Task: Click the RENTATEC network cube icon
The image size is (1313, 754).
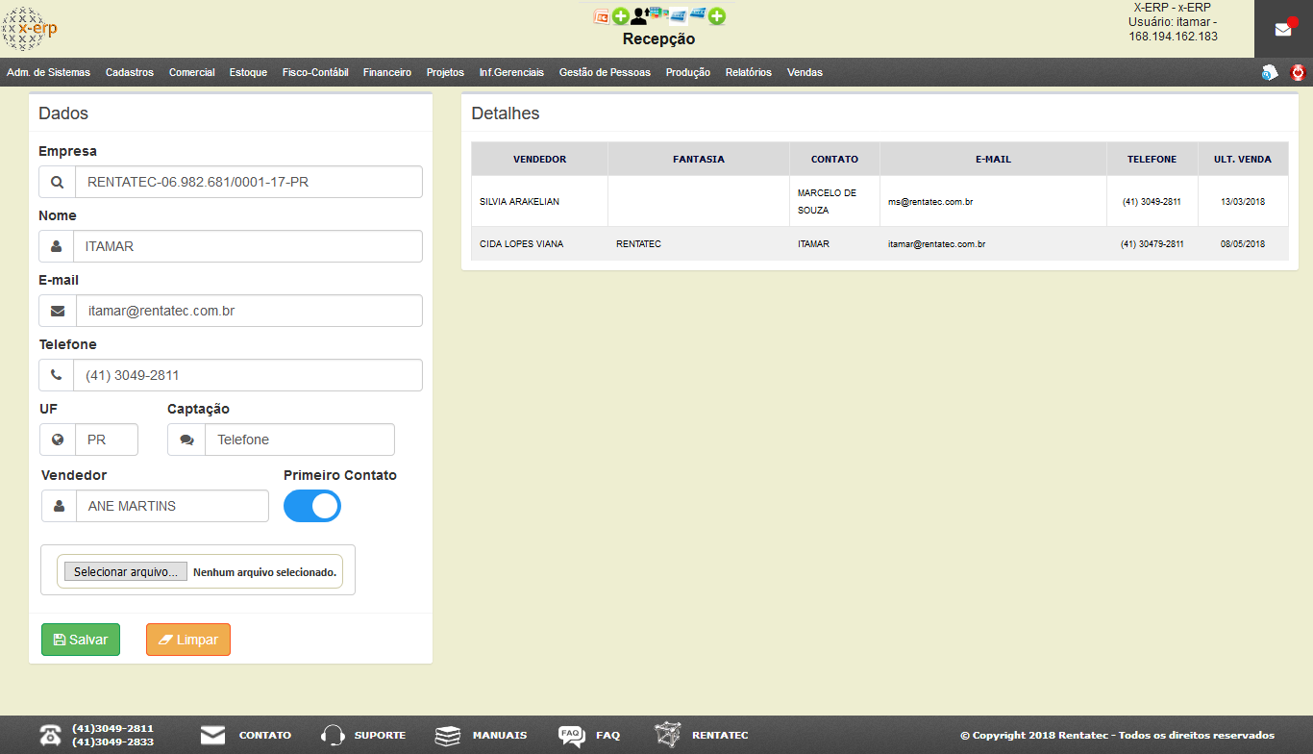Action: [x=667, y=735]
